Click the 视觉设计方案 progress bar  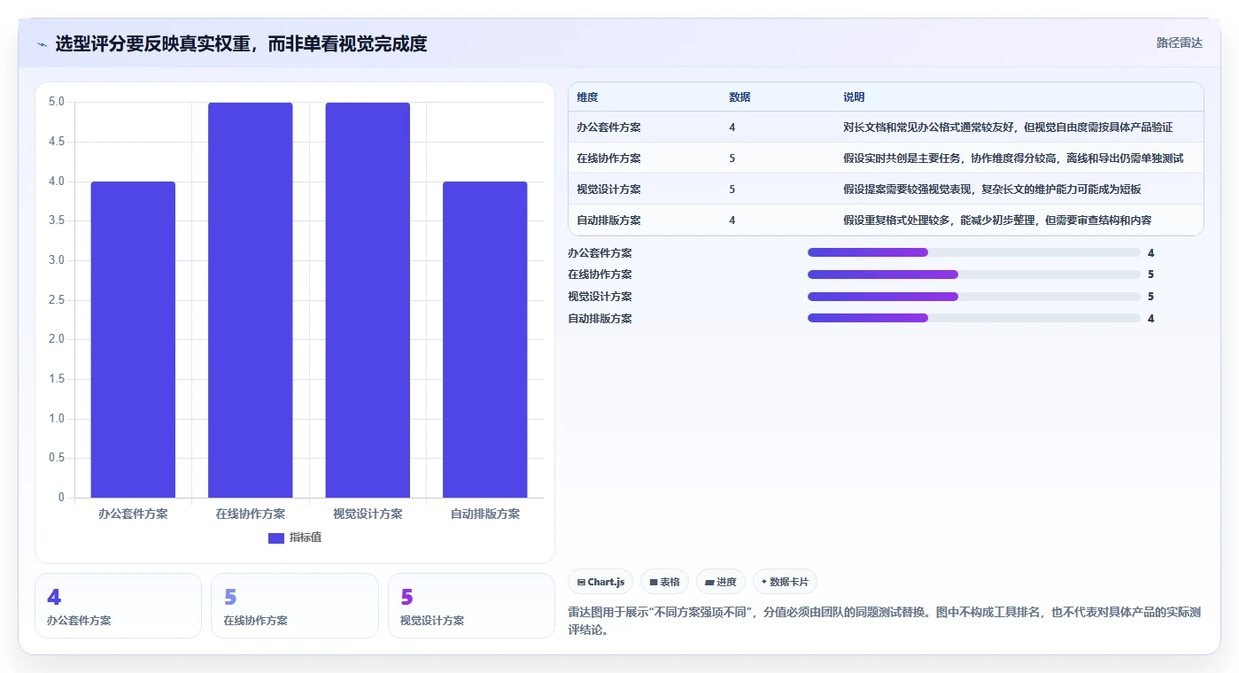coord(974,297)
